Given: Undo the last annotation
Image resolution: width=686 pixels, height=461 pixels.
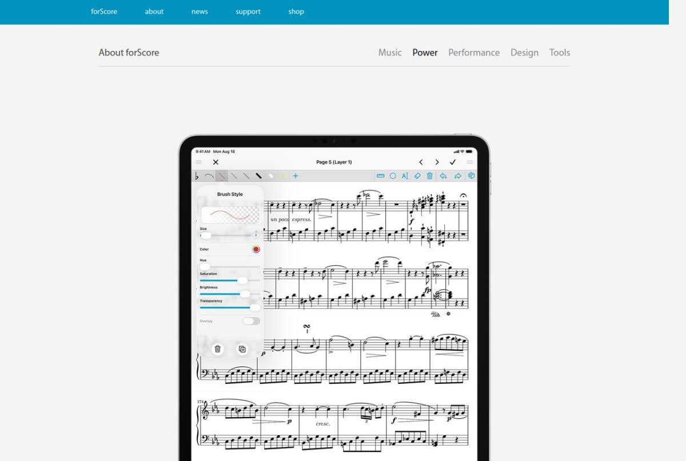Looking at the screenshot, I should tap(443, 176).
